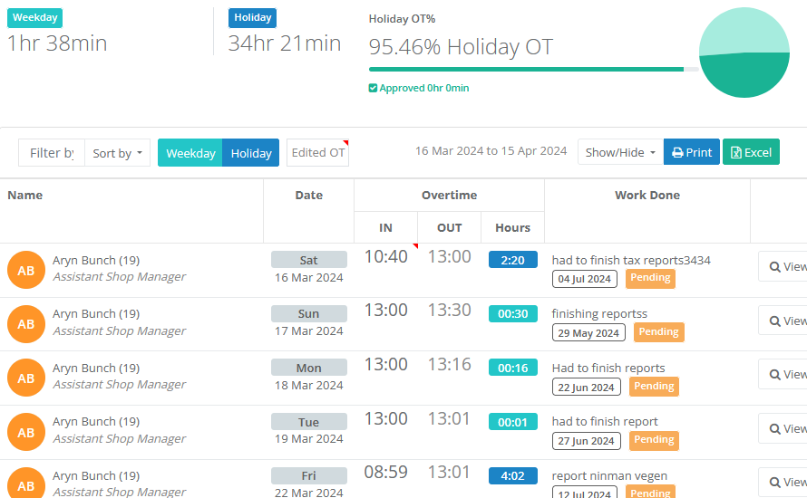Click the Holiday OT pie chart
Viewport: 807px width, 498px height.
744,53
